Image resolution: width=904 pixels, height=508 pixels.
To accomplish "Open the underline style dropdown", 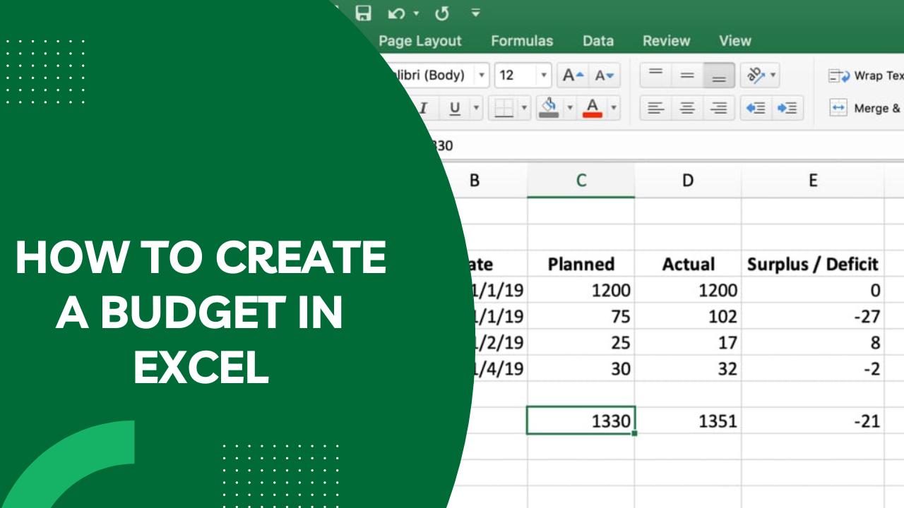I will coord(477,108).
